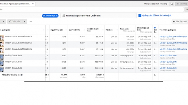Click Chi phí thấp nhất in the 65.791 đ row

[x=144, y=37]
